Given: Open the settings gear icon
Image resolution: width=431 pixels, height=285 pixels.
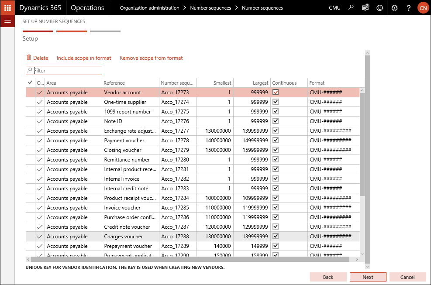Looking at the screenshot, I should pyautogui.click(x=394, y=8).
